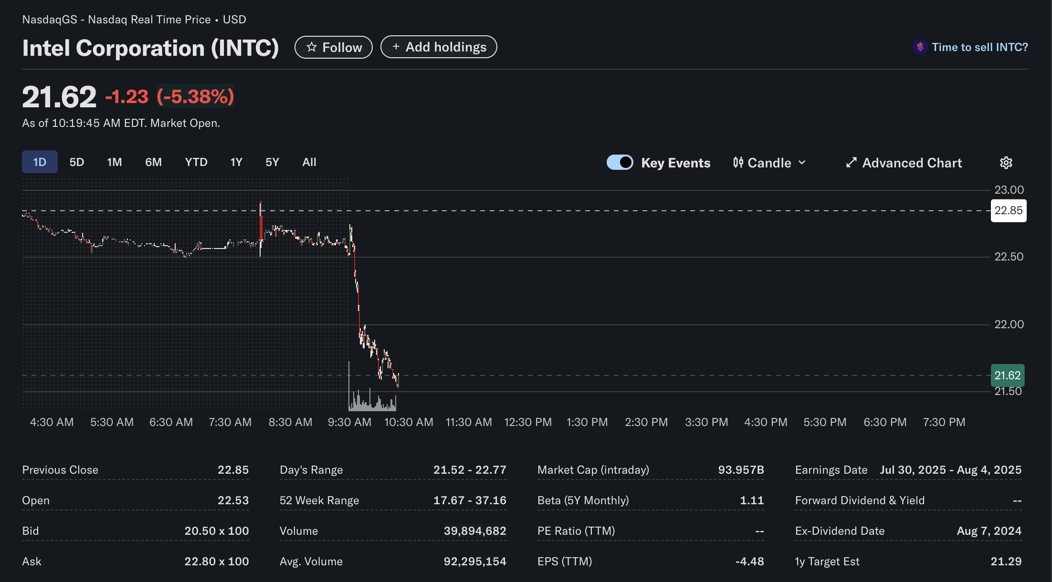
Task: Click the Open value 22.53
Action: (233, 500)
